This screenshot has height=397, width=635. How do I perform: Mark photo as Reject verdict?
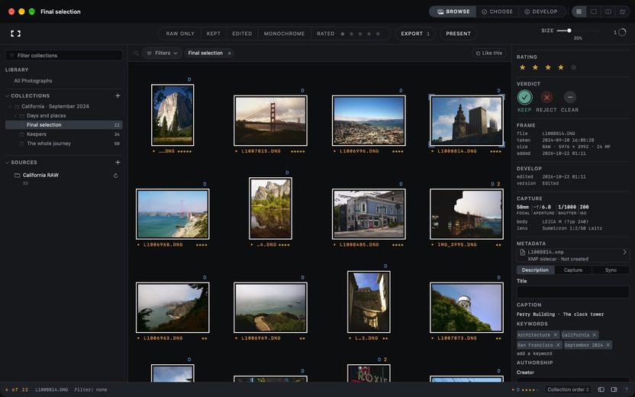[x=546, y=97]
